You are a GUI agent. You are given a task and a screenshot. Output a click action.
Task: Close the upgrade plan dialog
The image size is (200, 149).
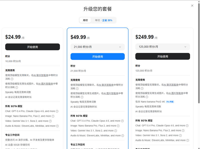192,6
